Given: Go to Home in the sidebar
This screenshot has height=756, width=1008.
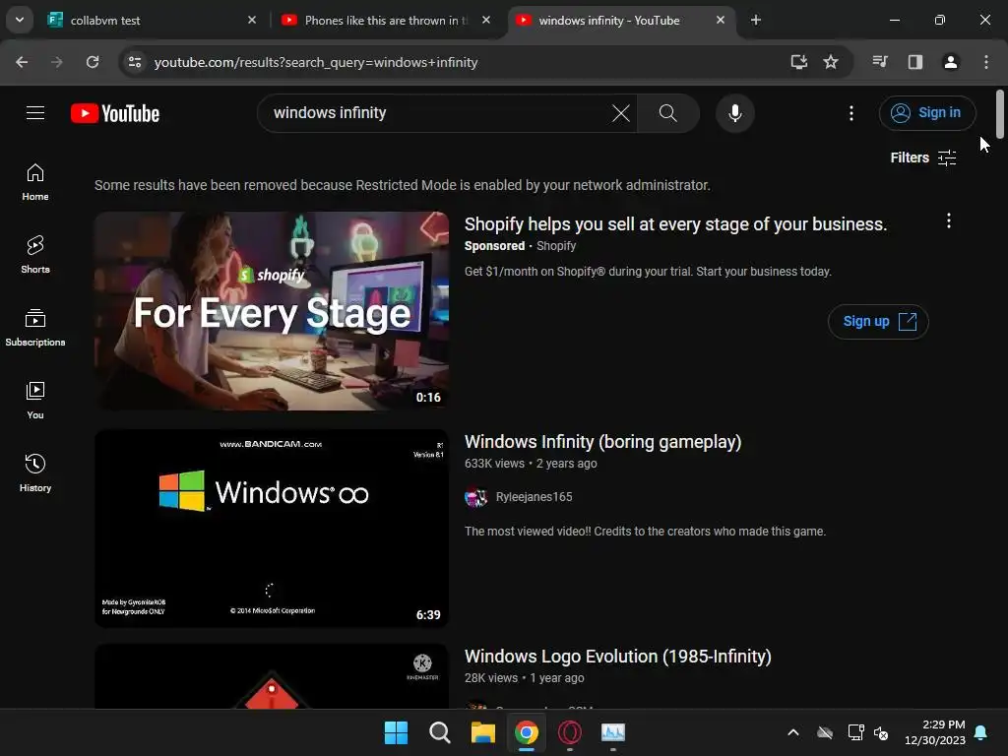Looking at the screenshot, I should click(x=35, y=182).
